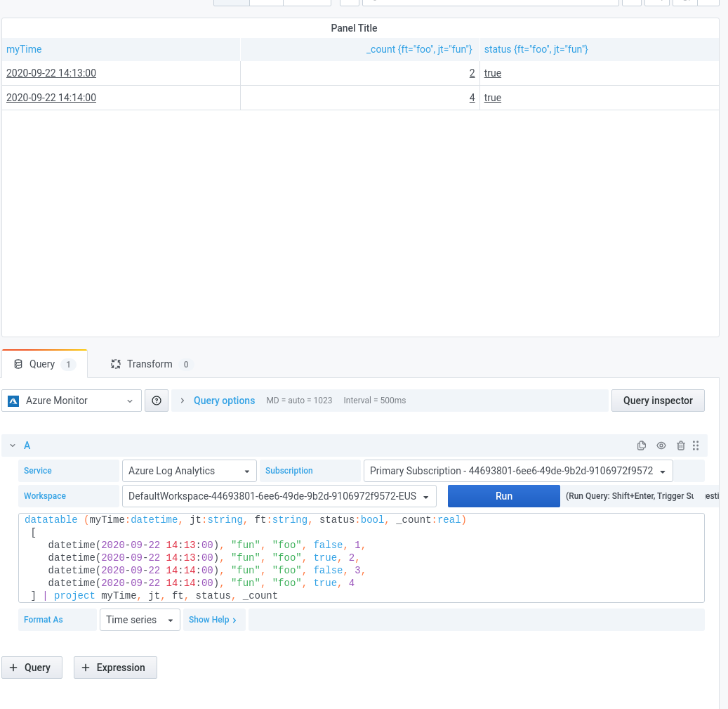Click datatable keyword in editor

(x=51, y=520)
